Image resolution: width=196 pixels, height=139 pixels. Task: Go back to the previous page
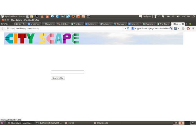pyautogui.click(x=3, y=28)
